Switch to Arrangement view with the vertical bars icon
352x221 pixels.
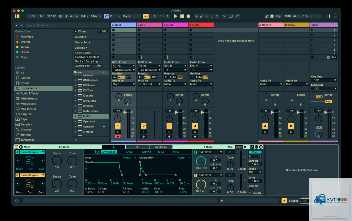[x=329, y=16]
